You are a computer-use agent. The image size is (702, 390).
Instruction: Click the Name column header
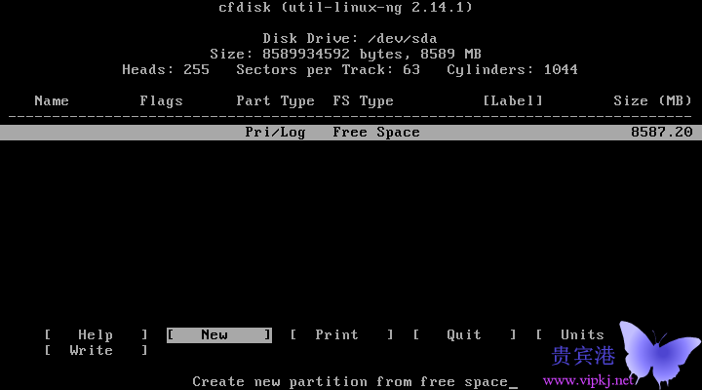[x=52, y=100]
